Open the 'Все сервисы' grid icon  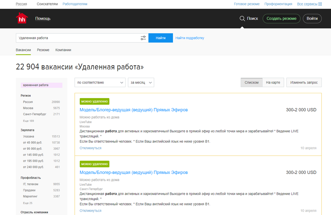click(x=320, y=4)
